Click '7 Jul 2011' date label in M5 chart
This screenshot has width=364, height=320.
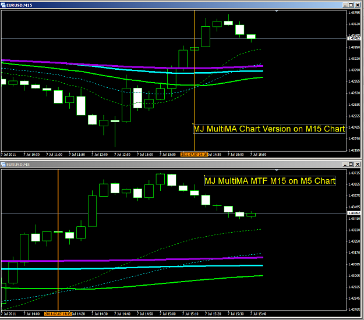(x=9, y=314)
